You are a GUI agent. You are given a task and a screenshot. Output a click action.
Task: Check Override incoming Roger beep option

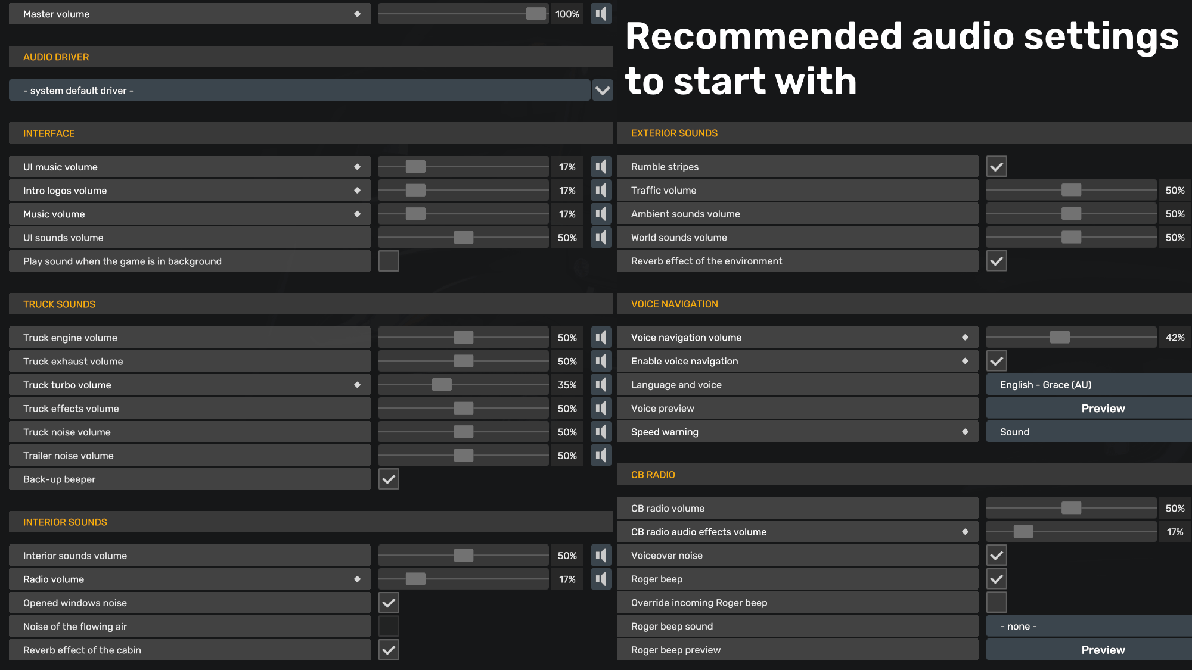(997, 602)
